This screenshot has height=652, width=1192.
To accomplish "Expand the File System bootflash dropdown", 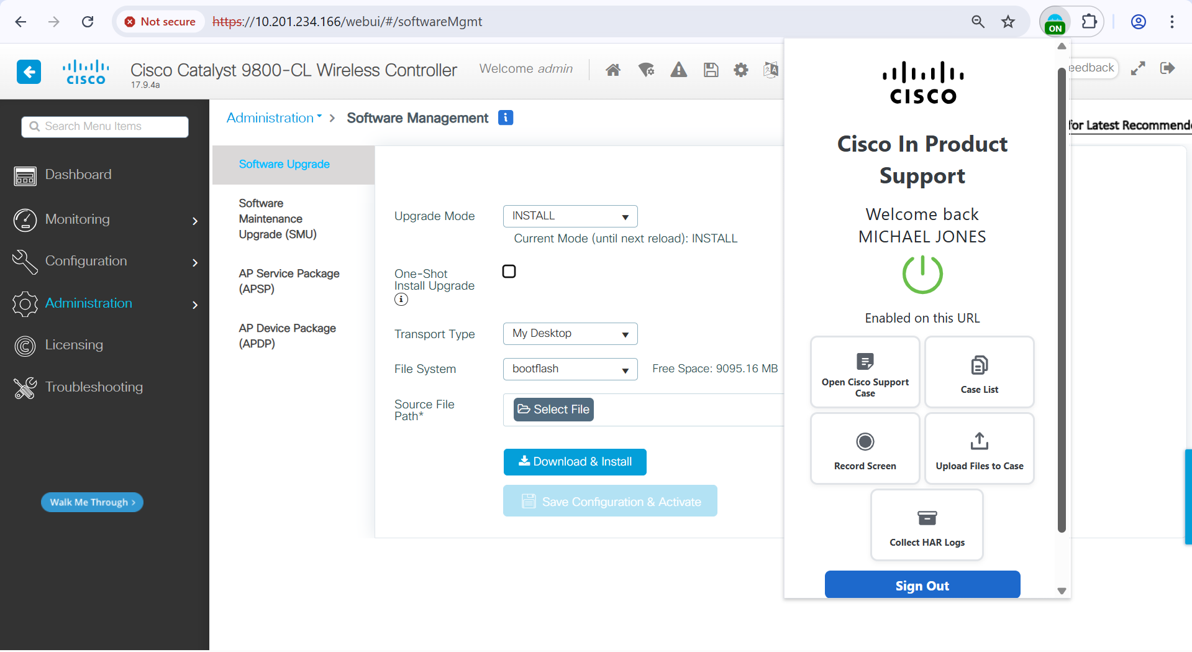I will point(570,369).
